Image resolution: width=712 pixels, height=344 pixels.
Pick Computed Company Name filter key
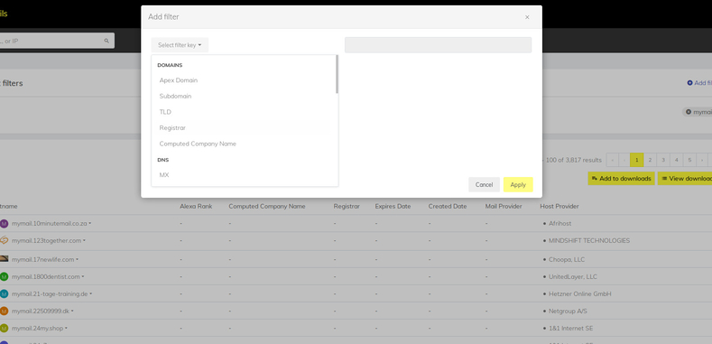coord(198,144)
